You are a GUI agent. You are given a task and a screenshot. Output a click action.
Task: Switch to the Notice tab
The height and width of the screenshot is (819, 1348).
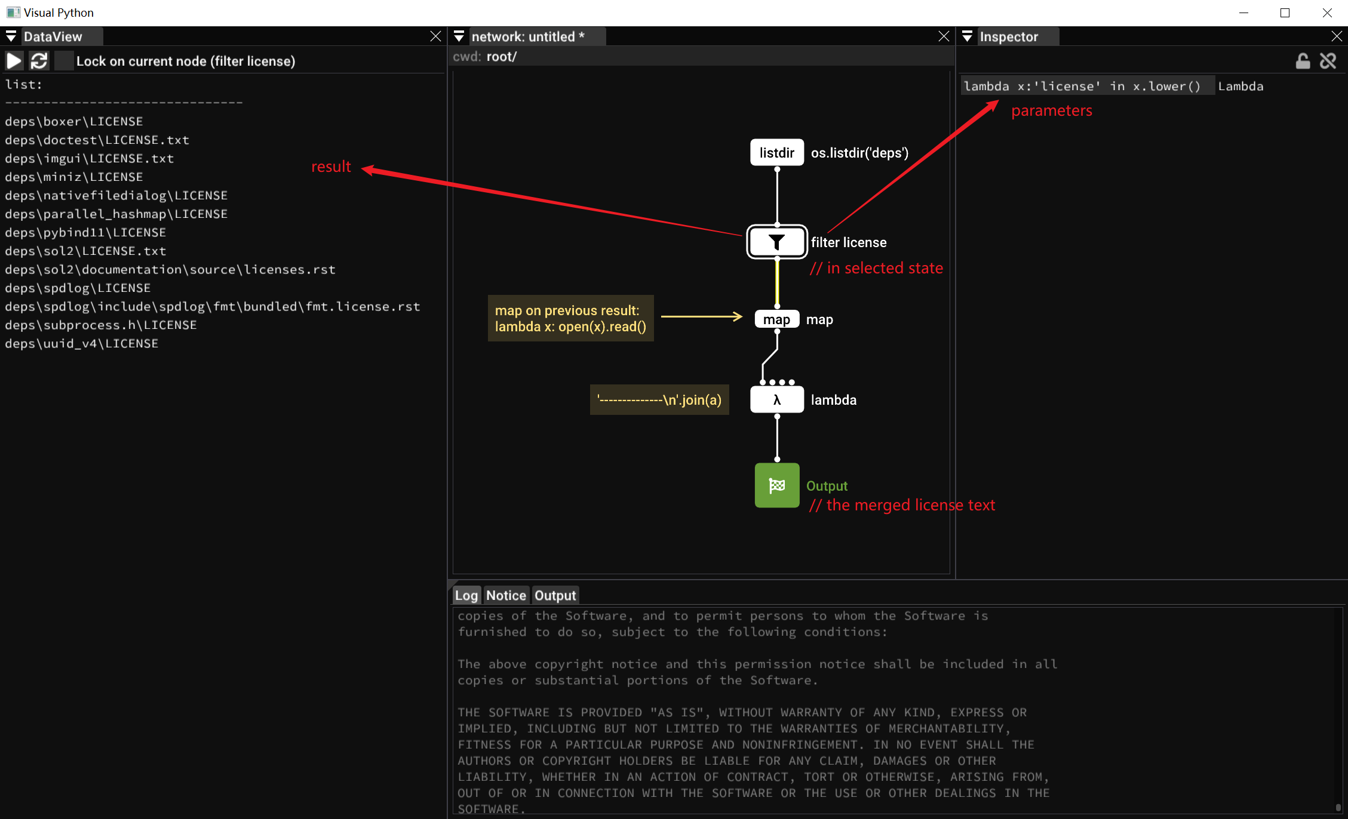506,595
